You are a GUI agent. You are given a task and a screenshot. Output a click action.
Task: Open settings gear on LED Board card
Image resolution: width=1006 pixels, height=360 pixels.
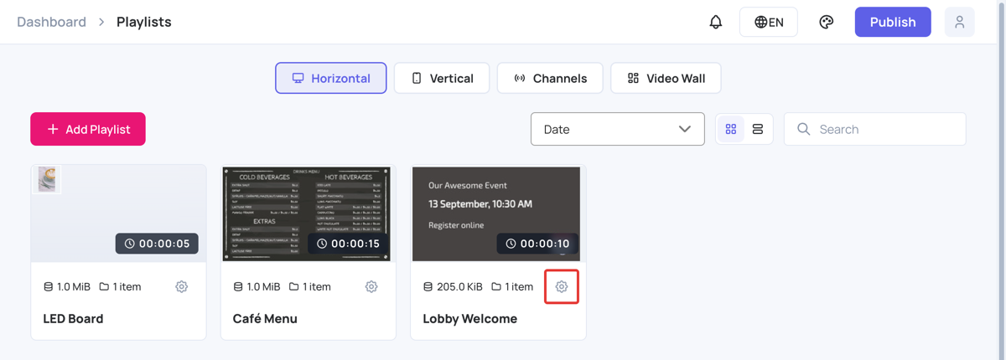click(181, 286)
